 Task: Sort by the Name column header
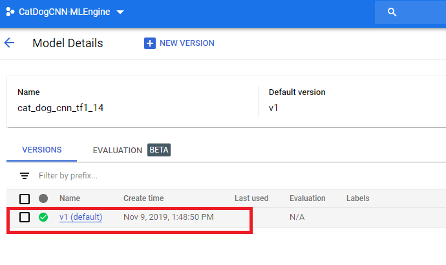[x=70, y=198]
